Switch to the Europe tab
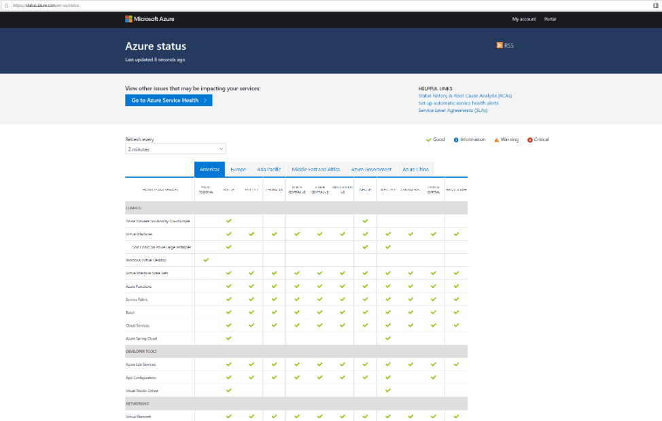This screenshot has width=662, height=421. (238, 170)
